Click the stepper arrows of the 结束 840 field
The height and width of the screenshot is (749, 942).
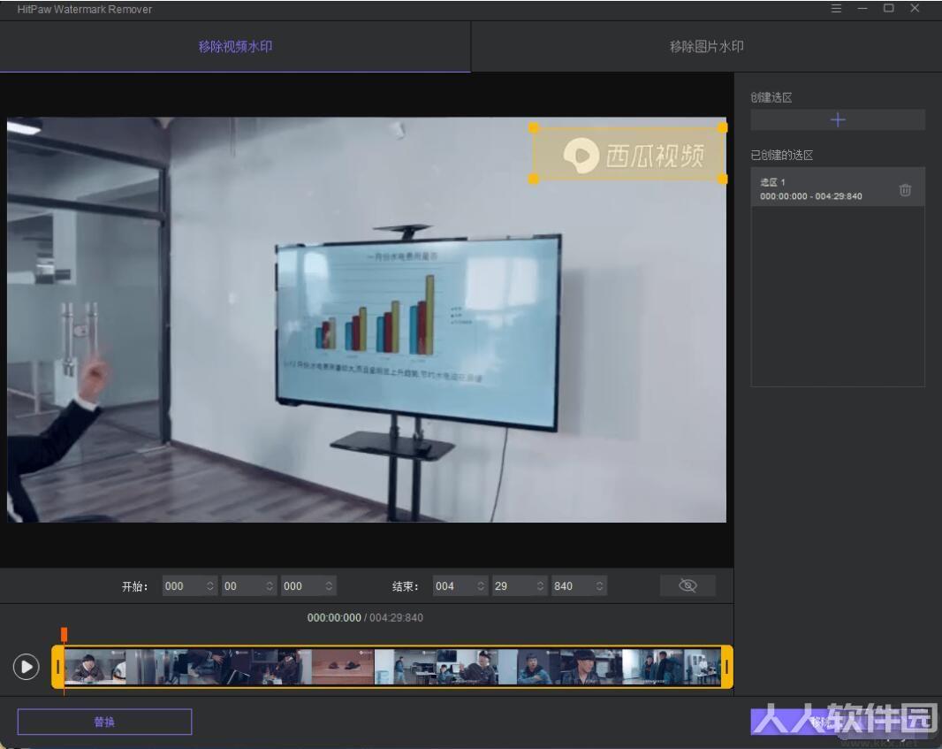(x=599, y=586)
